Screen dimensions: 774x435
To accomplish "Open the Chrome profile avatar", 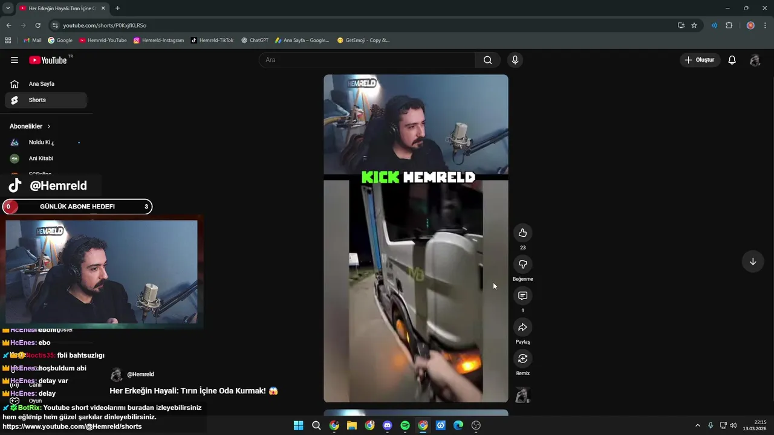I will tap(750, 25).
